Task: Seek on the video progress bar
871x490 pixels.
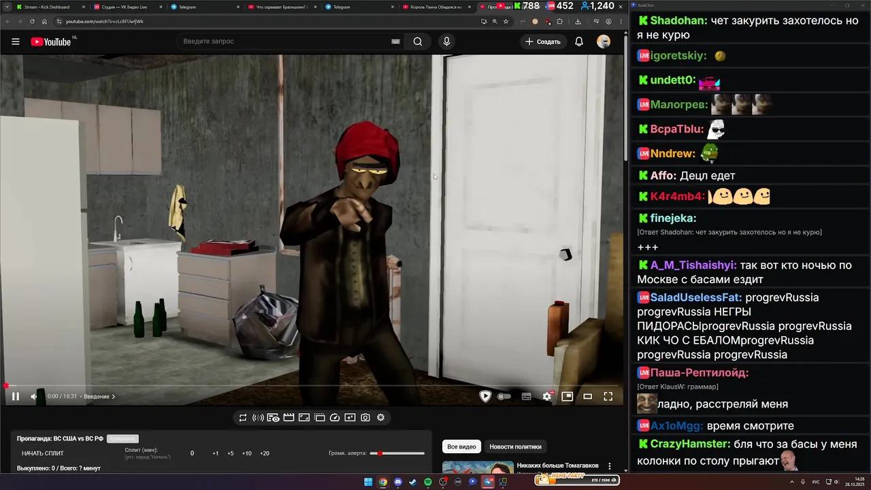Action: coord(311,386)
